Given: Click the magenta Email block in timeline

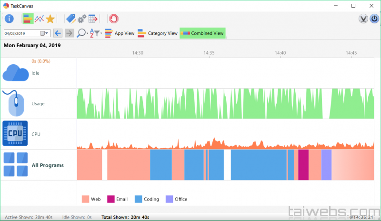Looking at the screenshot, I should [x=303, y=165].
